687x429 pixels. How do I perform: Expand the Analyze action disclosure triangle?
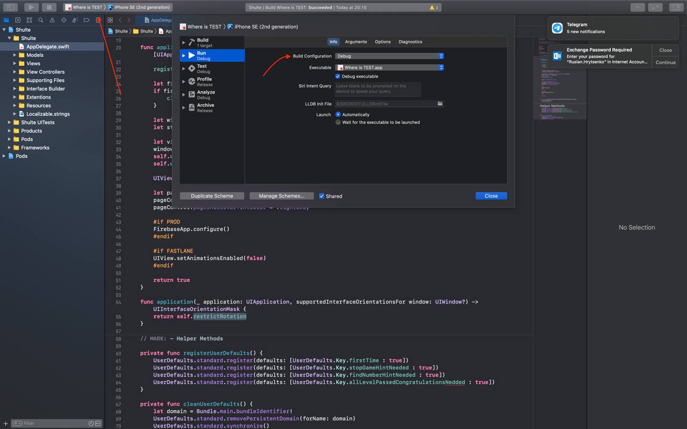click(184, 94)
